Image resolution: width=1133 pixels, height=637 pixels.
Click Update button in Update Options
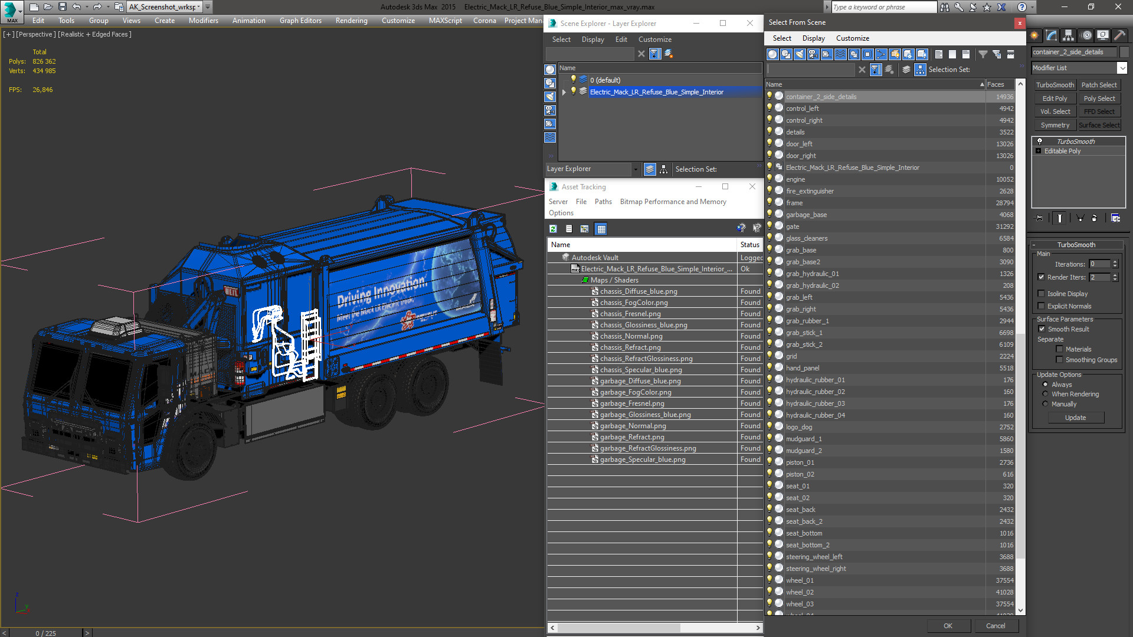point(1075,418)
